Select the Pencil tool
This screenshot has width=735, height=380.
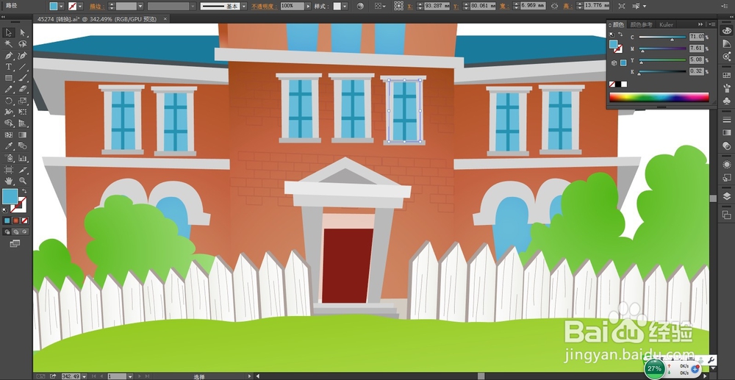(x=8, y=89)
